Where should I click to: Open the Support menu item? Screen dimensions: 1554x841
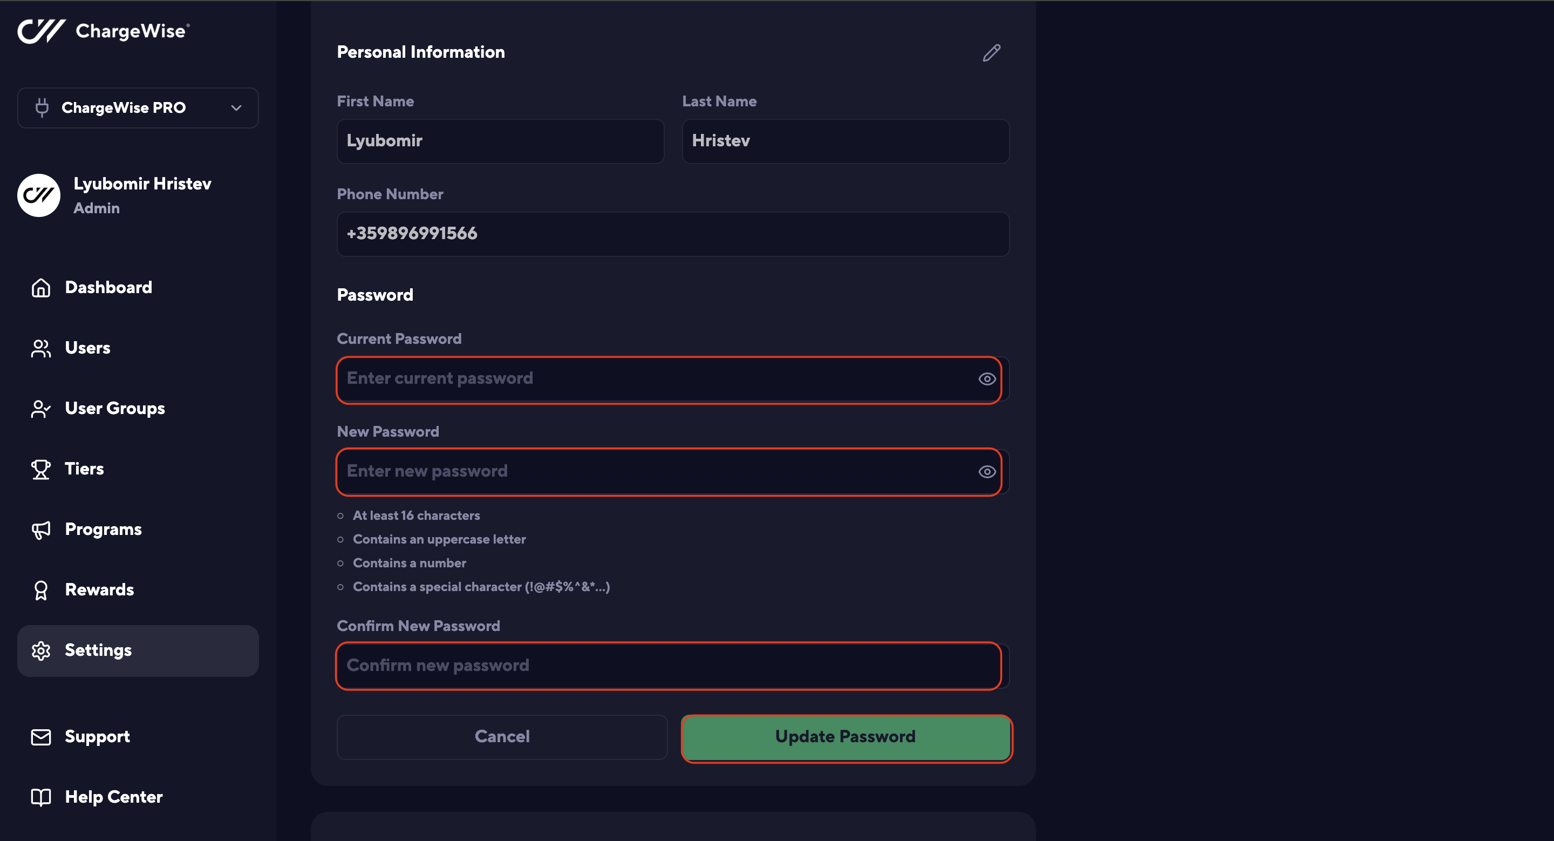(x=97, y=737)
